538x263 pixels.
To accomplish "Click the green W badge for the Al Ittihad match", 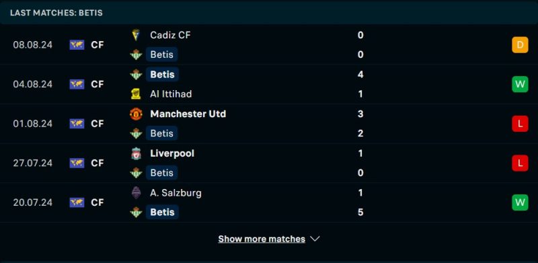I will 520,85.
